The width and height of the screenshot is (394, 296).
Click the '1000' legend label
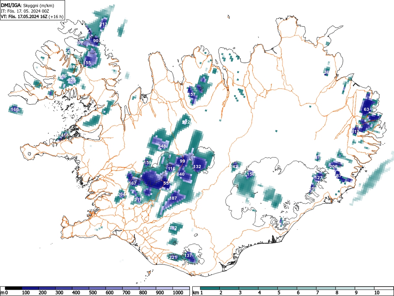[178, 293]
